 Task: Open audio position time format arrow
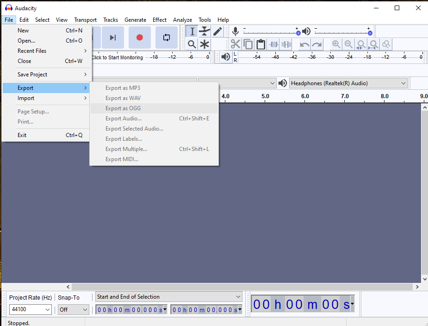[x=353, y=304]
